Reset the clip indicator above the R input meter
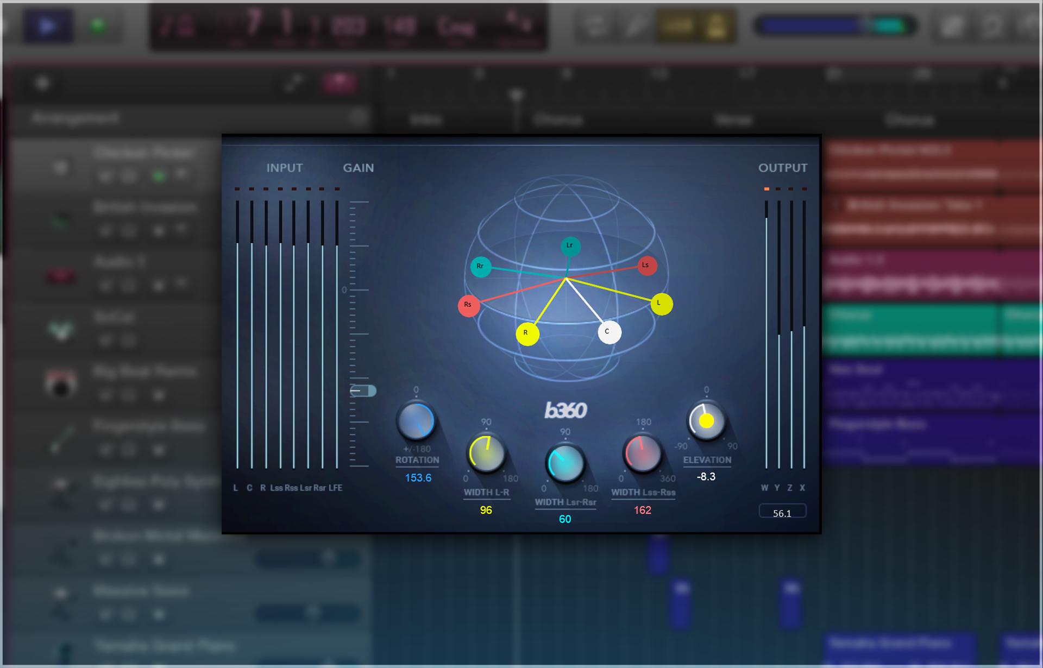The width and height of the screenshot is (1043, 668). tap(266, 189)
